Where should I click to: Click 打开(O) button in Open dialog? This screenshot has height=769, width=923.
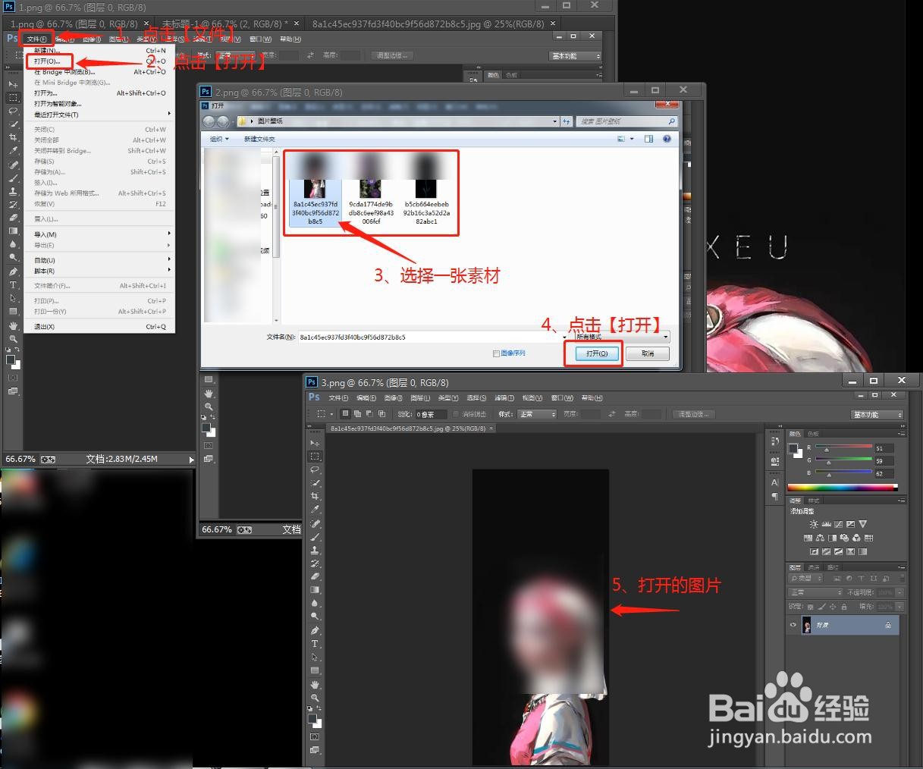597,353
